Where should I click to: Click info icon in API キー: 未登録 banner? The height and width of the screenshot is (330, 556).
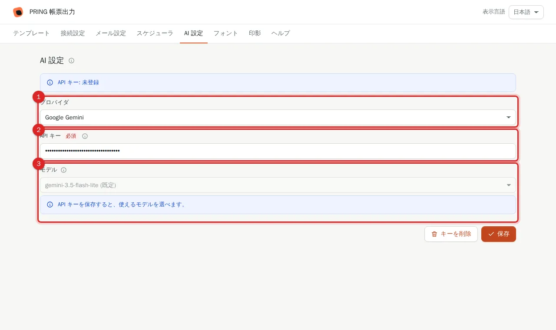click(x=50, y=82)
